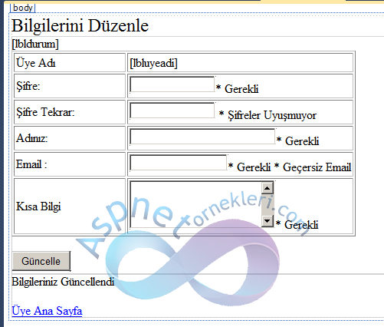384x327 pixels.
Task: Select the body tag label
Action: coord(23,8)
